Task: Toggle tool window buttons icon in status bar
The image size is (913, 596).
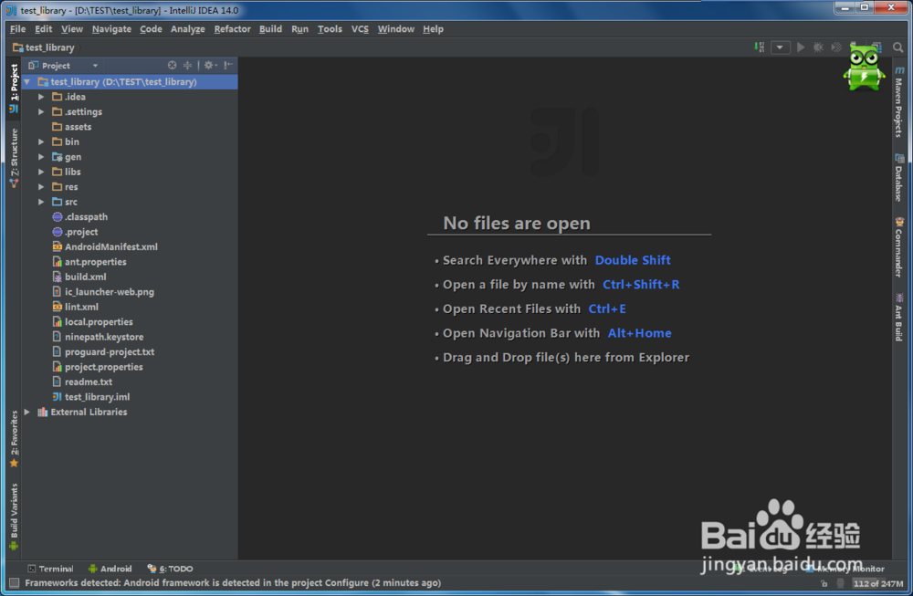Action: pyautogui.click(x=15, y=582)
